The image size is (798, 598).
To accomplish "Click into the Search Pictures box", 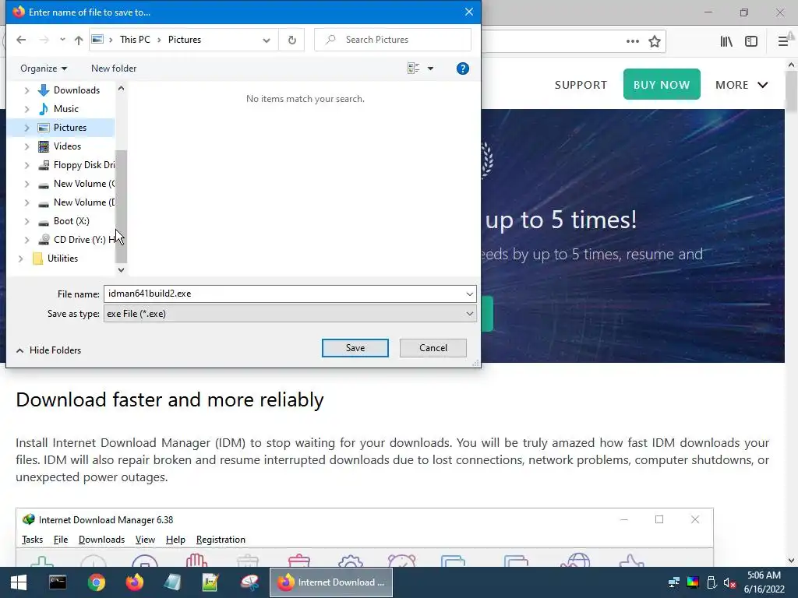I will [x=393, y=40].
